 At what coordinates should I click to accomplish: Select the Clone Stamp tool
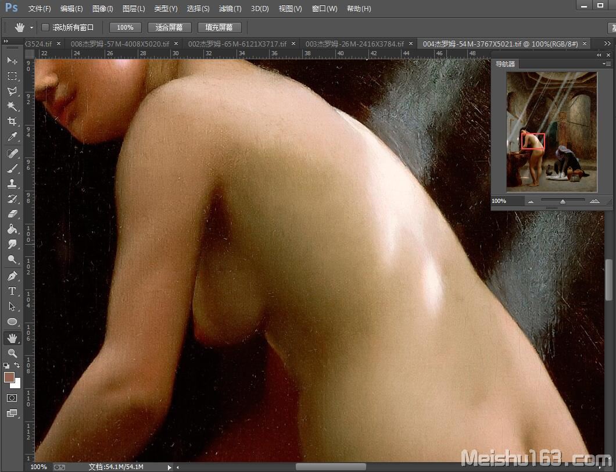coord(12,184)
